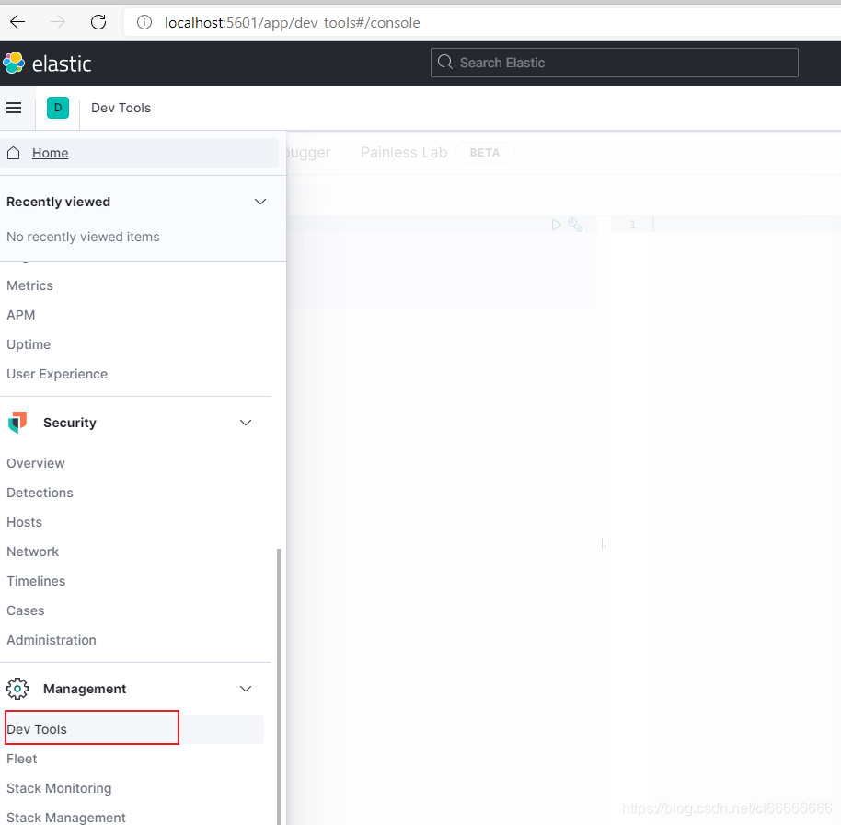Switch to the Painless Lab tab

pos(404,153)
